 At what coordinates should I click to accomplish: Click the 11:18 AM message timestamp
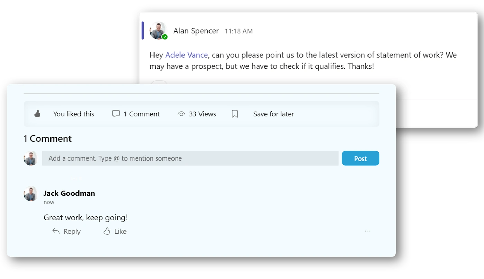click(239, 31)
